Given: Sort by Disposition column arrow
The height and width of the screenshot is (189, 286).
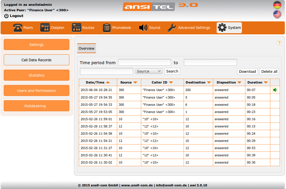Looking at the screenshot, I should pos(239,82).
